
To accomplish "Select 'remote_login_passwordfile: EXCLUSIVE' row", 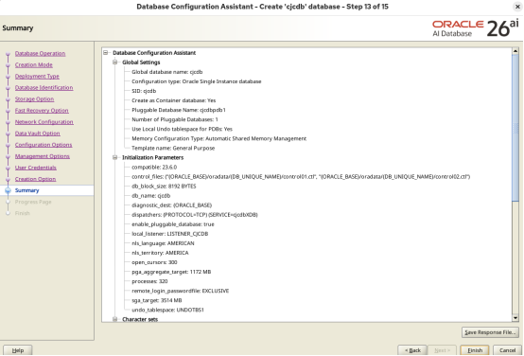I will click(181, 291).
